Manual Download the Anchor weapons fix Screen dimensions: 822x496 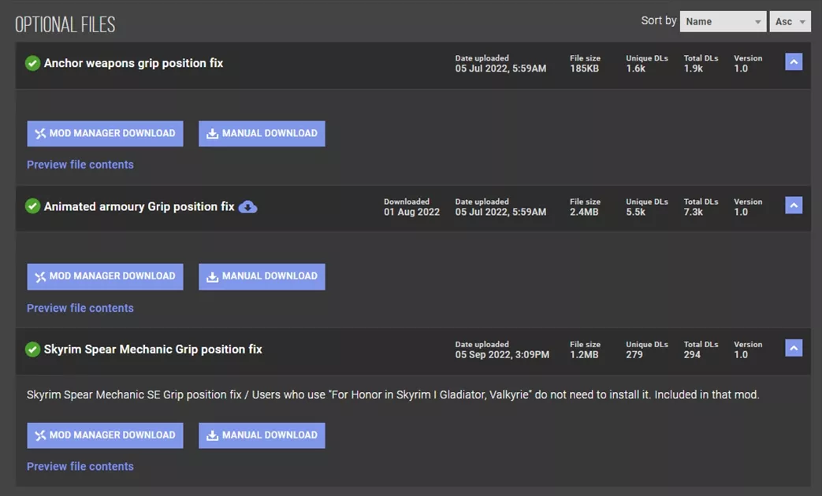point(262,134)
